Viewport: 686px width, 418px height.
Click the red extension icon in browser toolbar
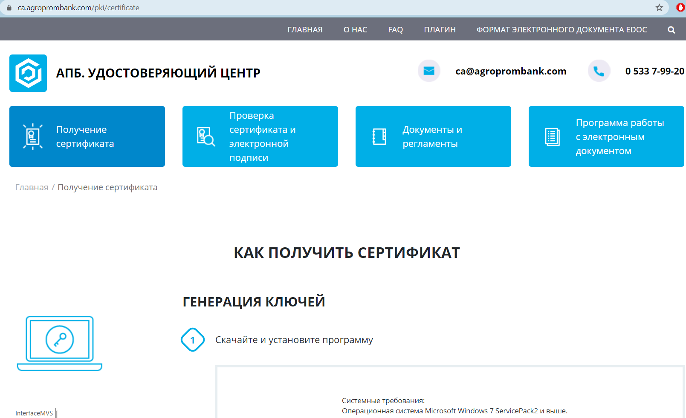point(680,8)
